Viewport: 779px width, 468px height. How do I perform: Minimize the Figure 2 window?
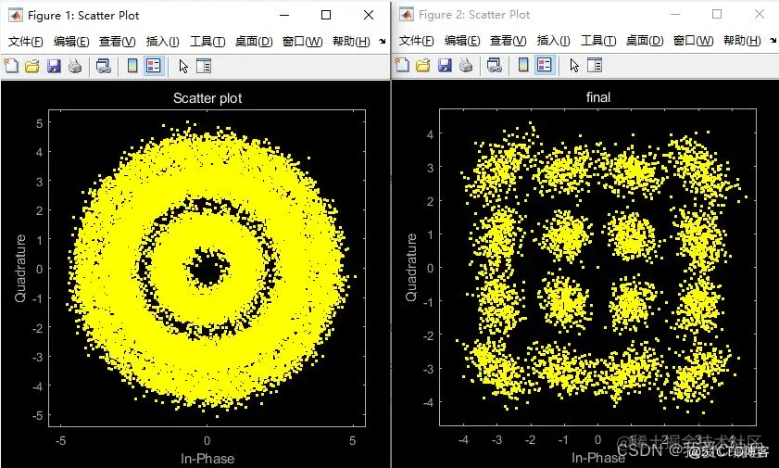[x=675, y=15]
